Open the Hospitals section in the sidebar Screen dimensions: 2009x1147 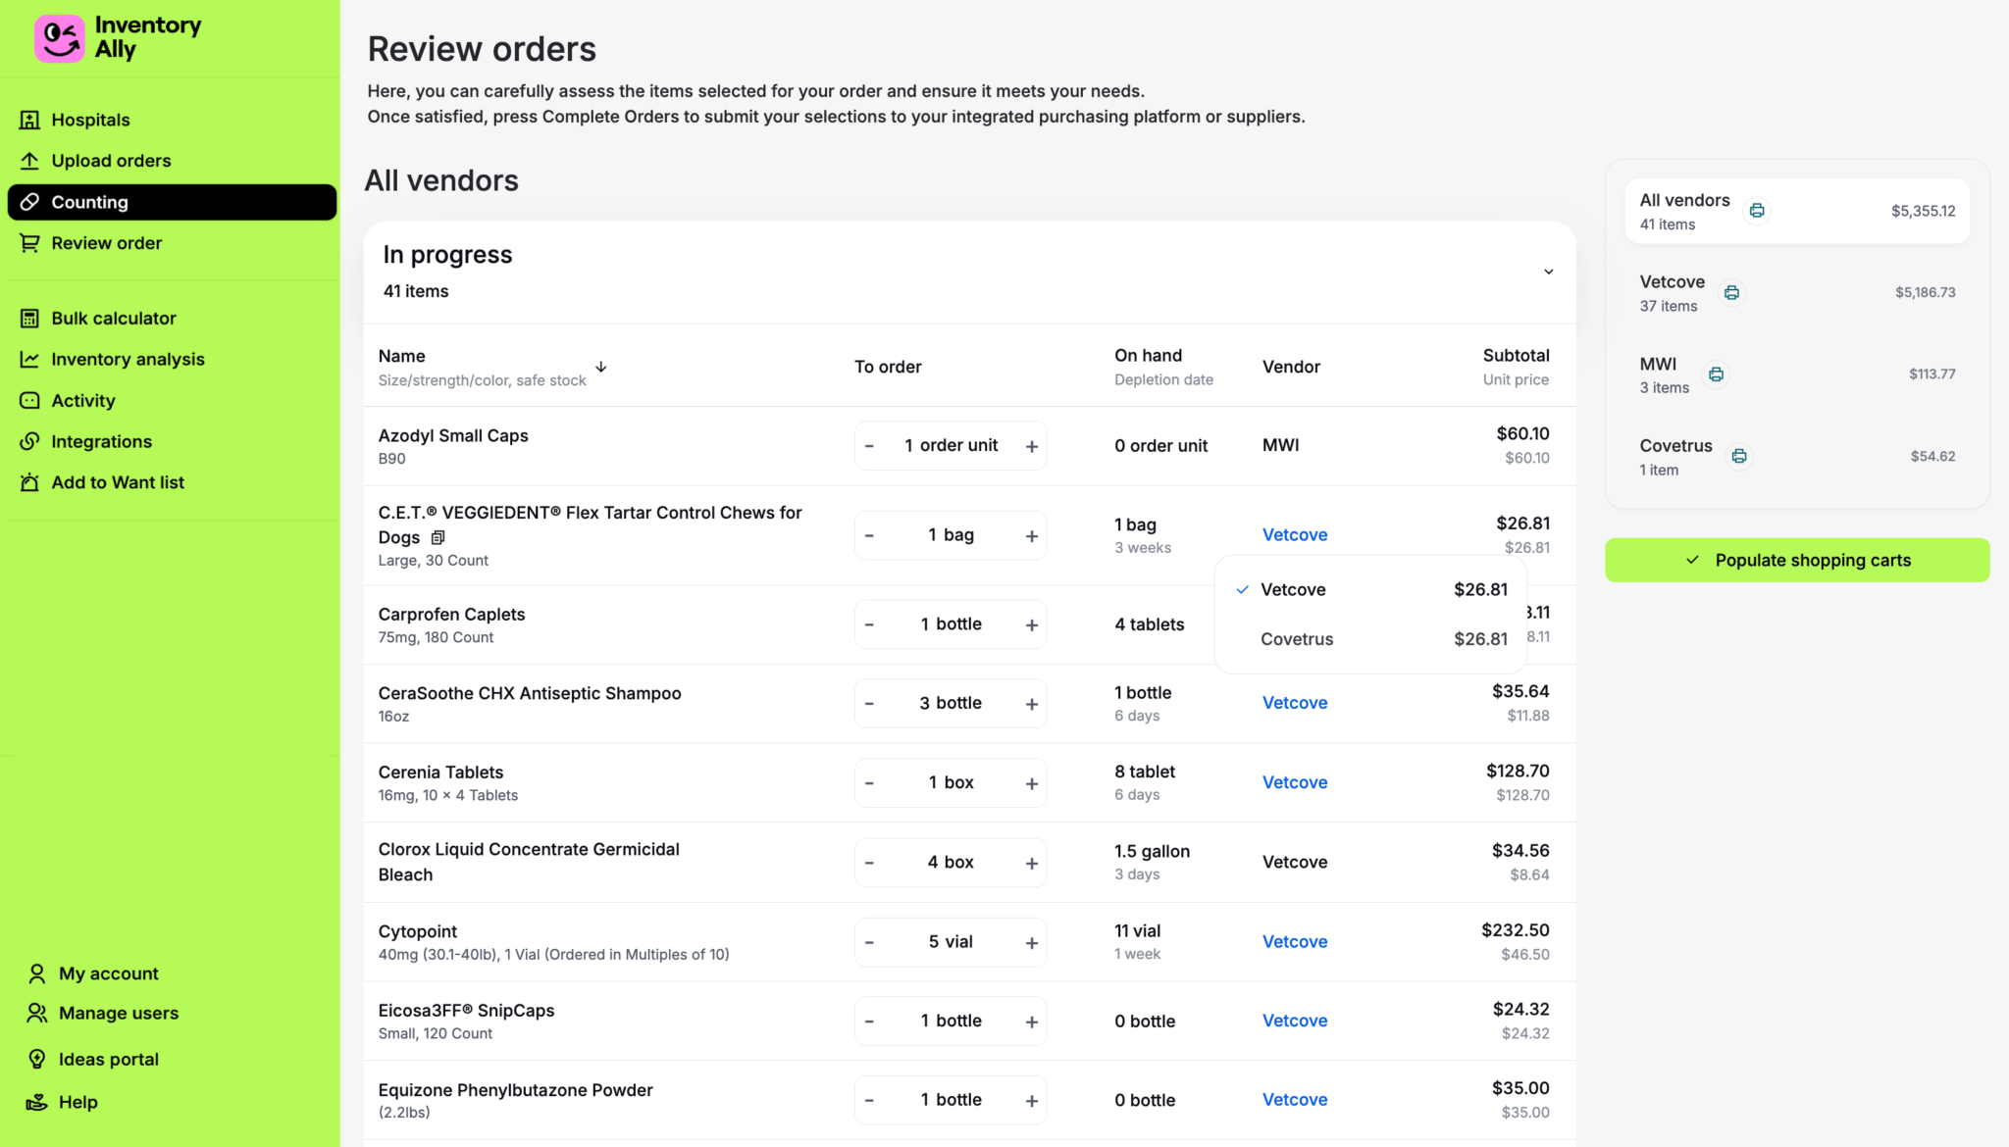[90, 119]
